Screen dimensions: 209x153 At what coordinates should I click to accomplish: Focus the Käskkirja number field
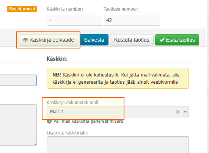pos(75,20)
